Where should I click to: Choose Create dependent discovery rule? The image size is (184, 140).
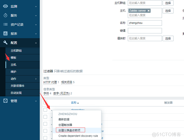(x=78, y=136)
